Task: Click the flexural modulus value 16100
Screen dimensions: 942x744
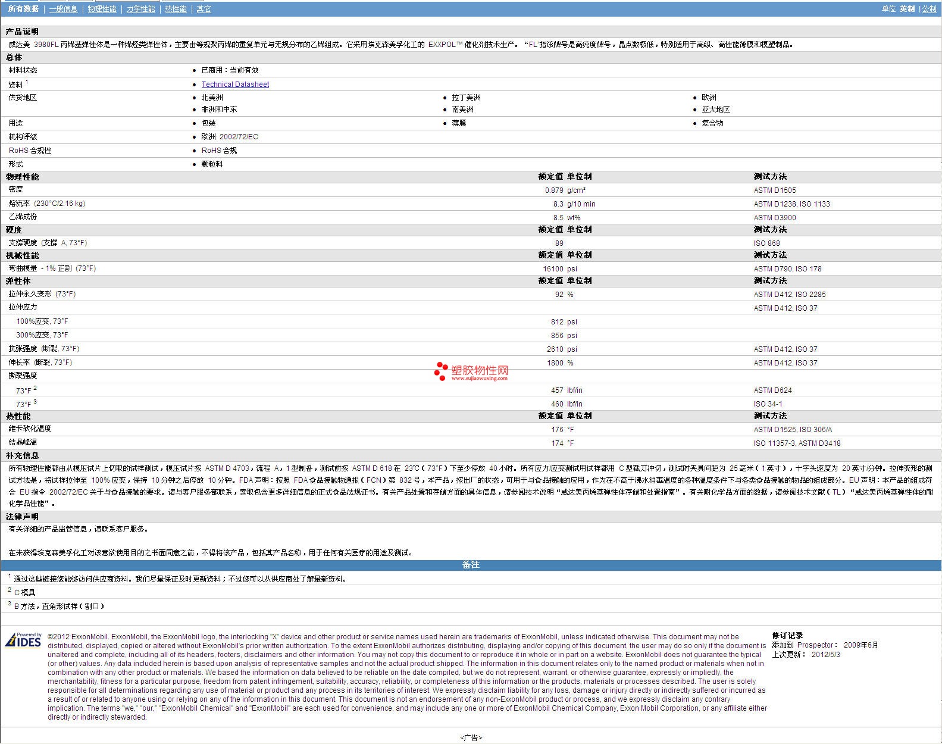Action: click(553, 269)
